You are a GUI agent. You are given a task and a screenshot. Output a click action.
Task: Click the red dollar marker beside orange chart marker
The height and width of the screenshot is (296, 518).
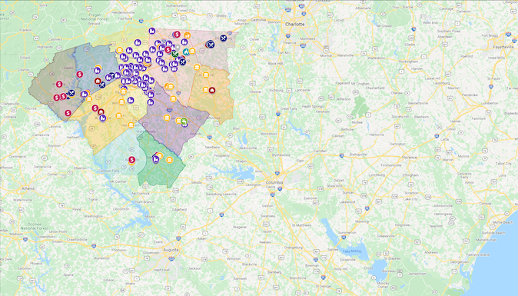pos(177,35)
